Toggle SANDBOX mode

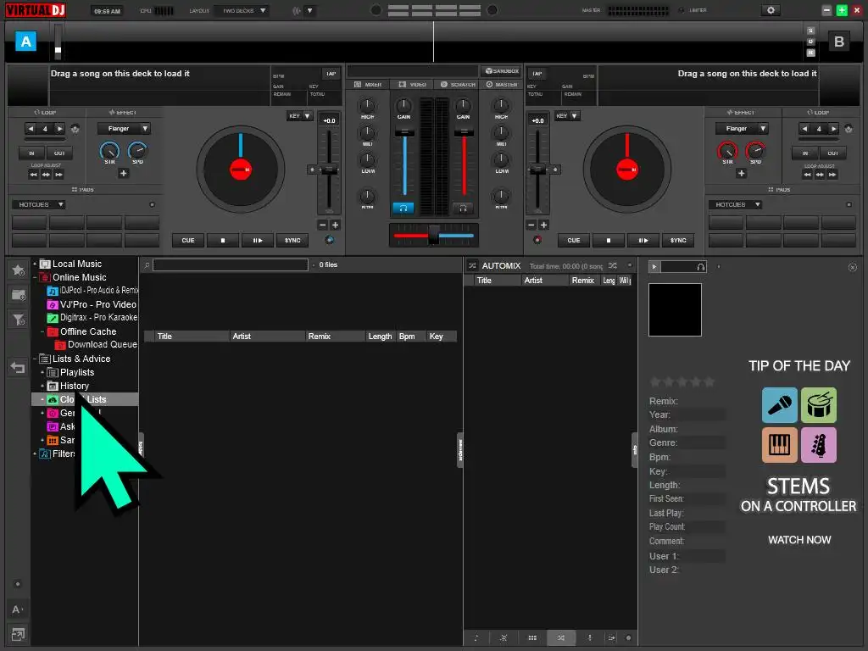(502, 71)
